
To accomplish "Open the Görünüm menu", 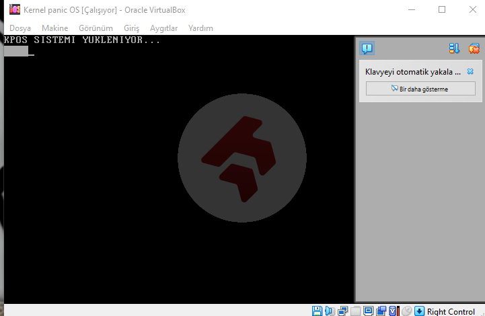I will click(x=96, y=28).
